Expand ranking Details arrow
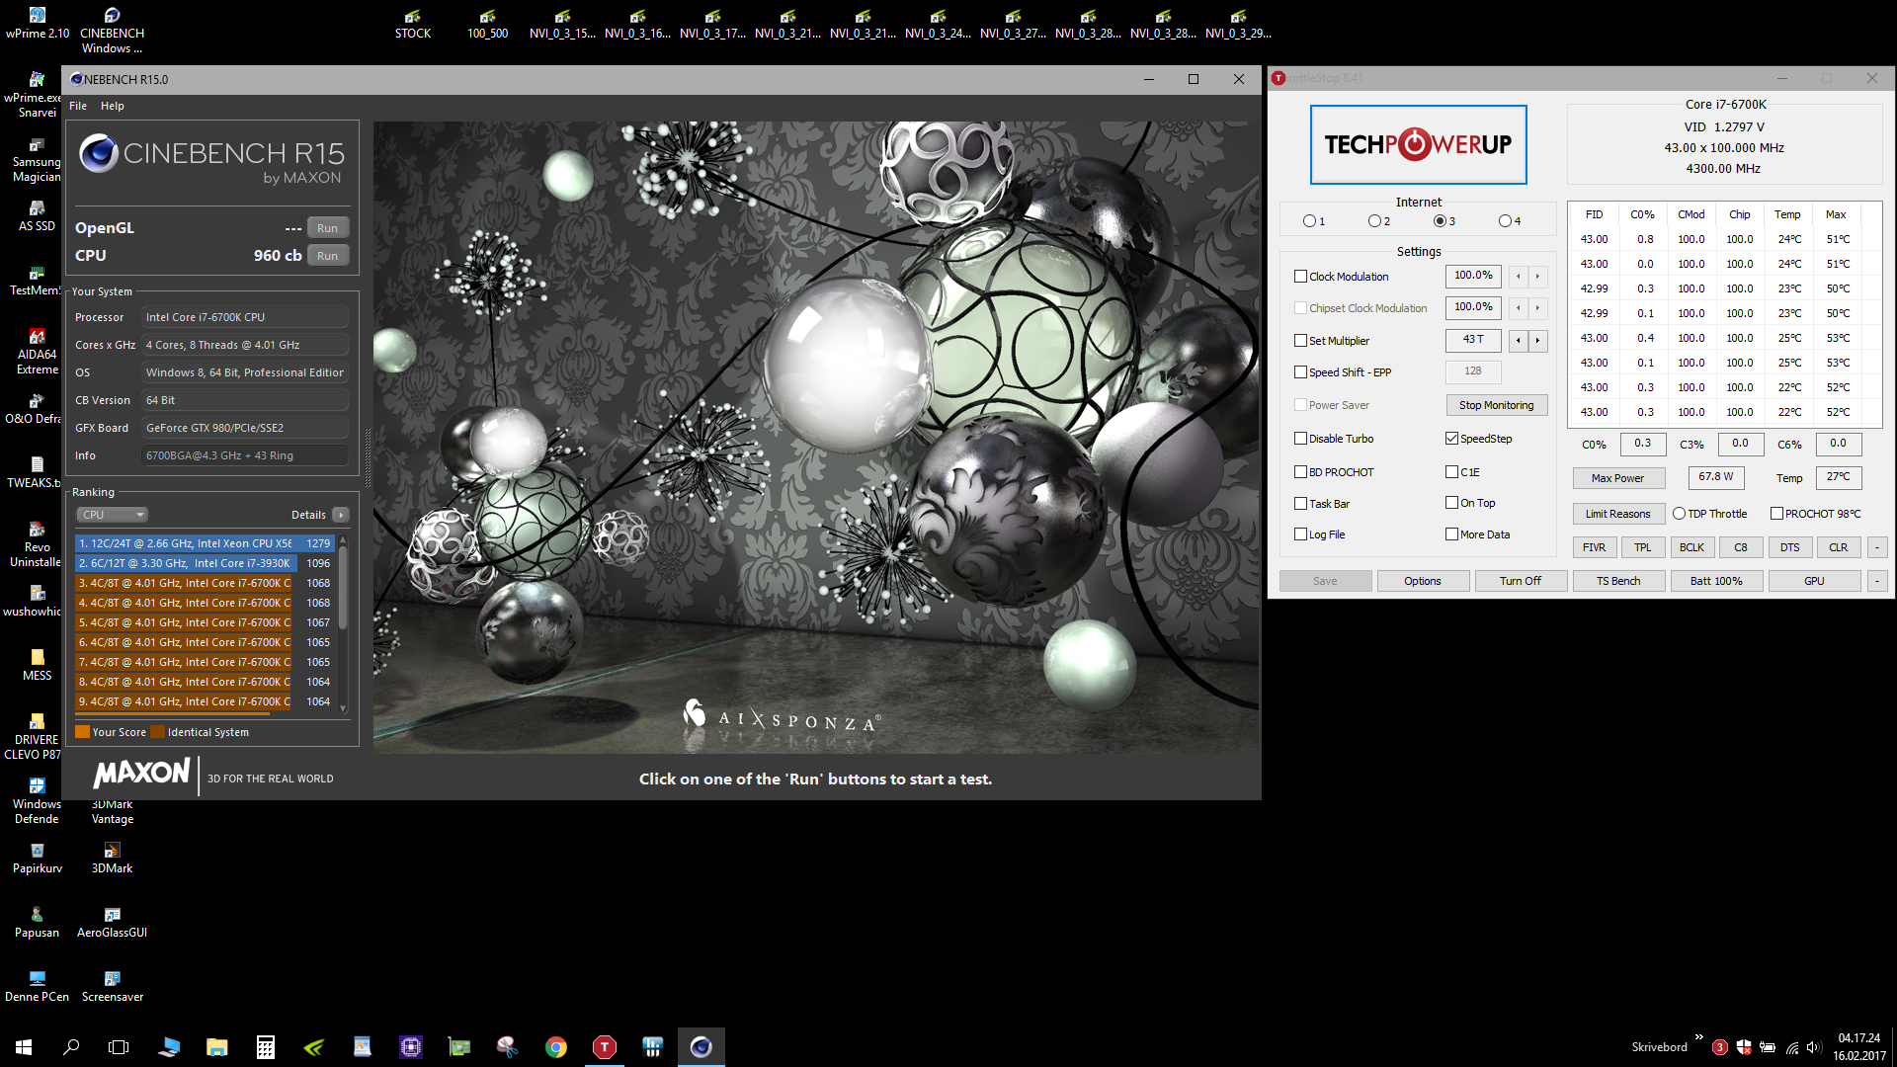The image size is (1897, 1067). coord(341,515)
